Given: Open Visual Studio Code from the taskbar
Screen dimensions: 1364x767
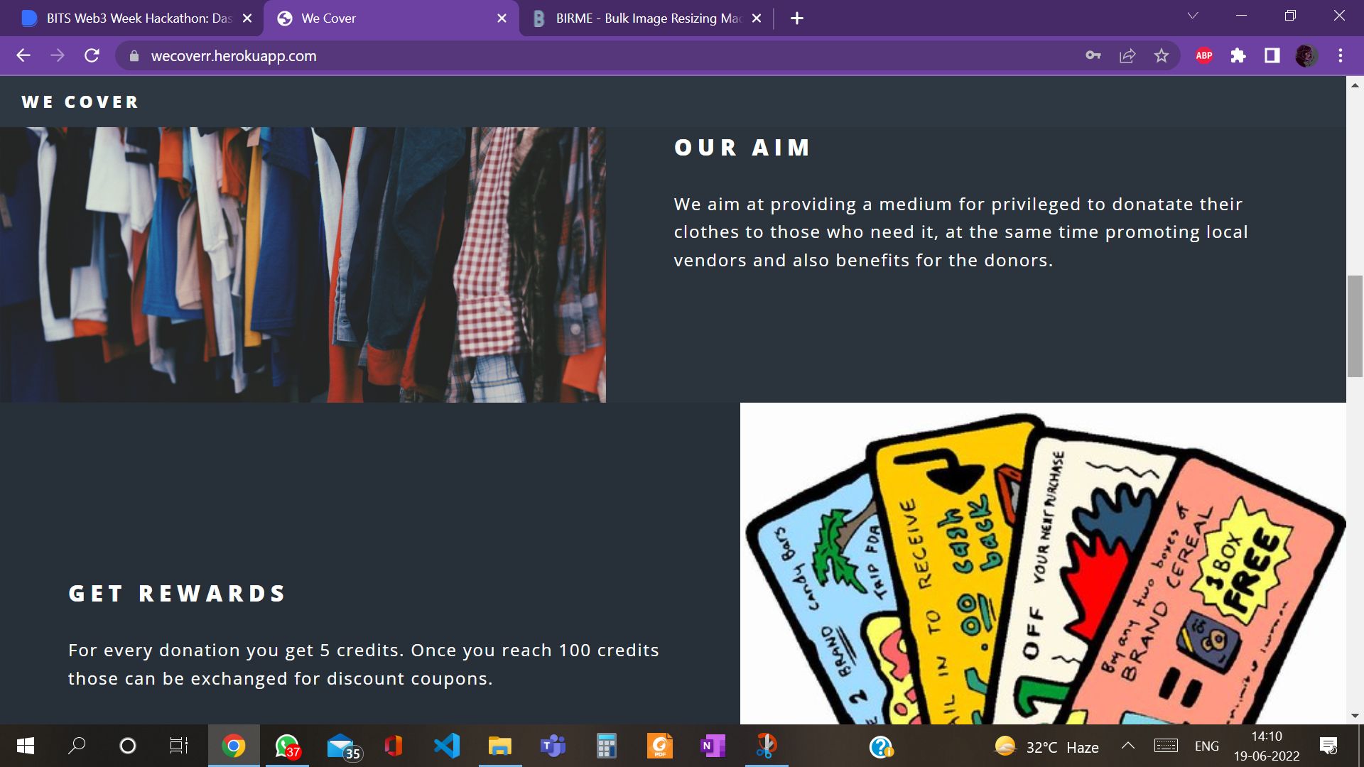Looking at the screenshot, I should click(447, 746).
